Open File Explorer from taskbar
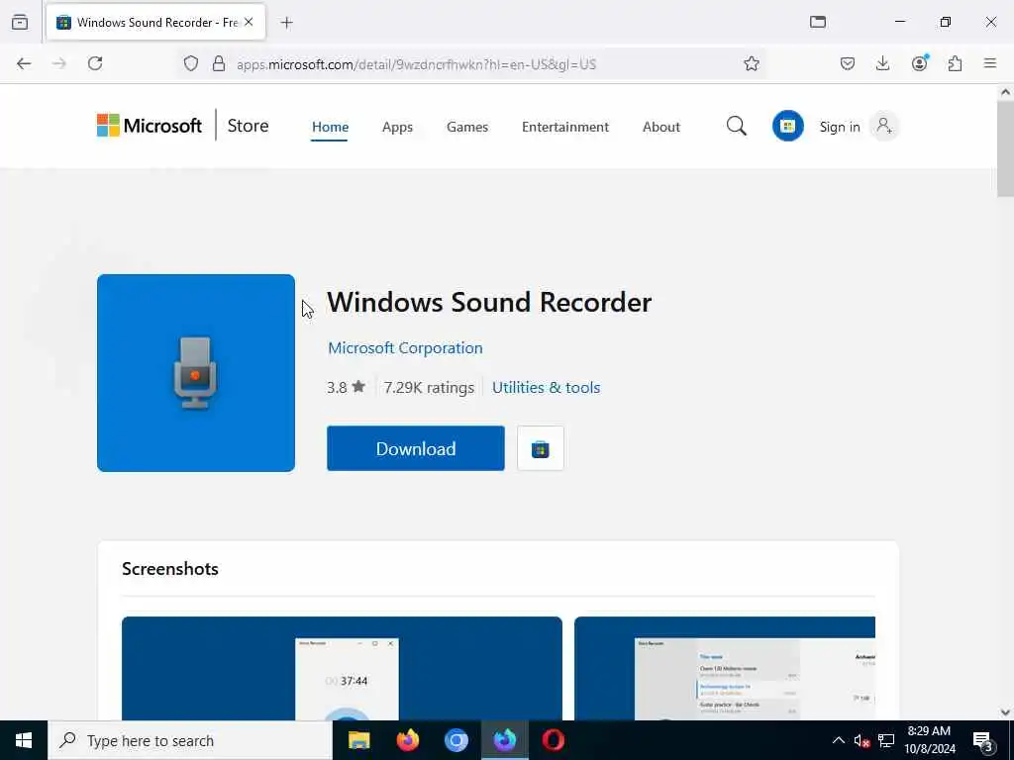1014x760 pixels. 358,740
